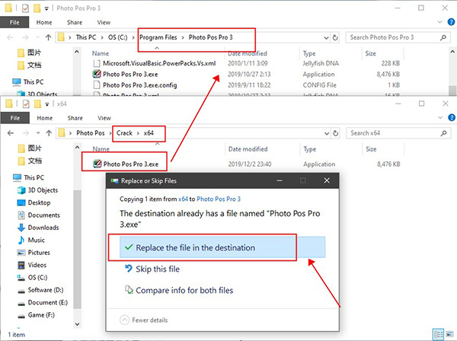457x341 pixels.
Task: Open File tab in x64 window
Action: tap(15, 118)
